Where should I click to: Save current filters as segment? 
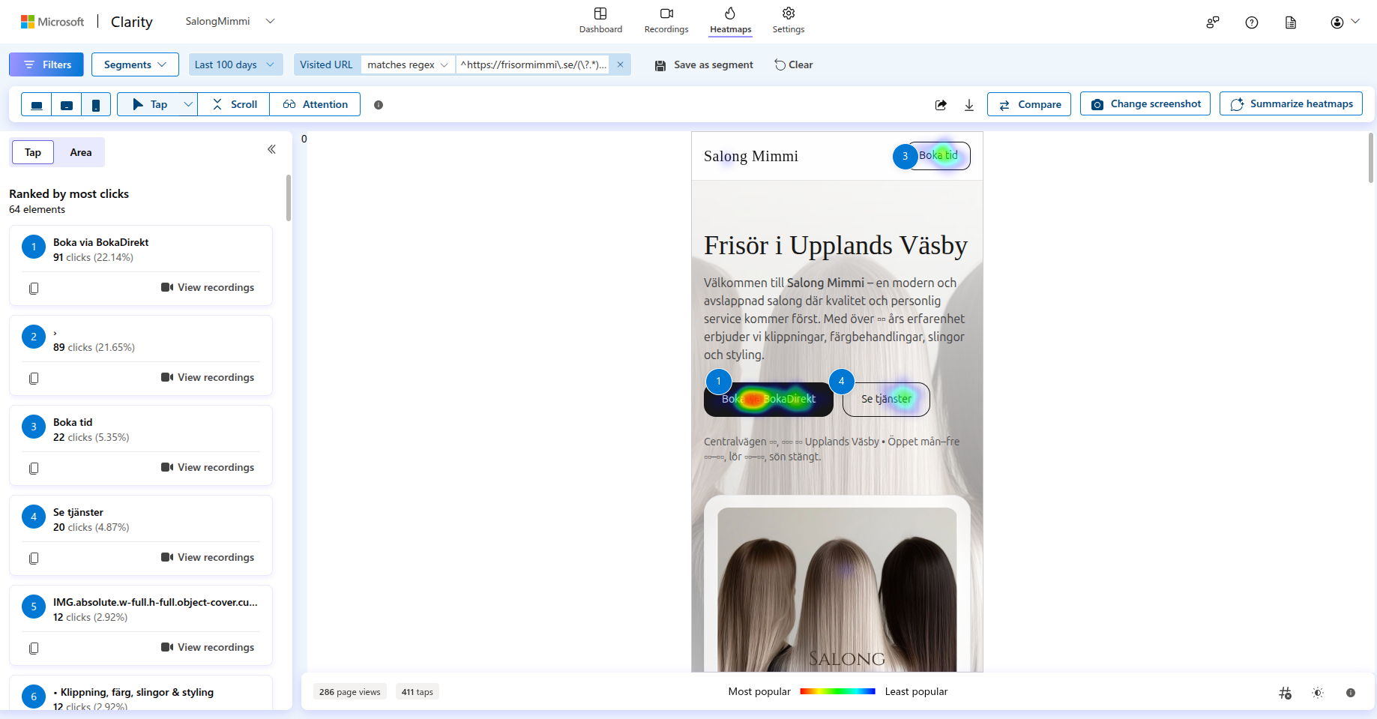coord(704,65)
